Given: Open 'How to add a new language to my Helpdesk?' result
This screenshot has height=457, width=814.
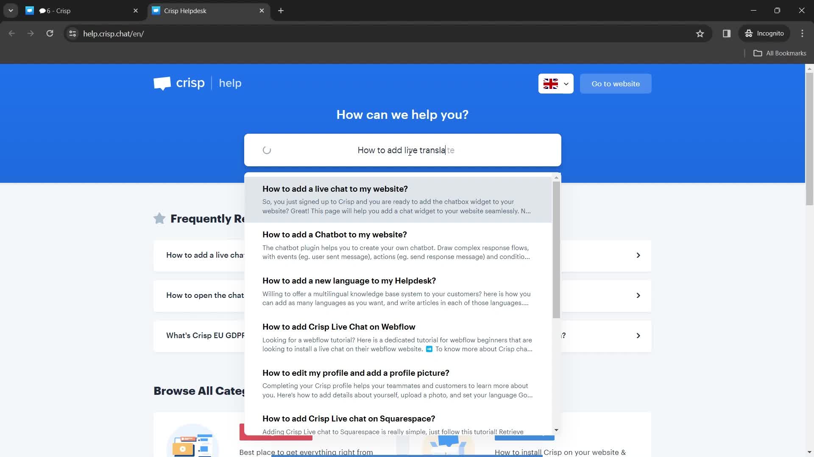Looking at the screenshot, I should (398, 292).
